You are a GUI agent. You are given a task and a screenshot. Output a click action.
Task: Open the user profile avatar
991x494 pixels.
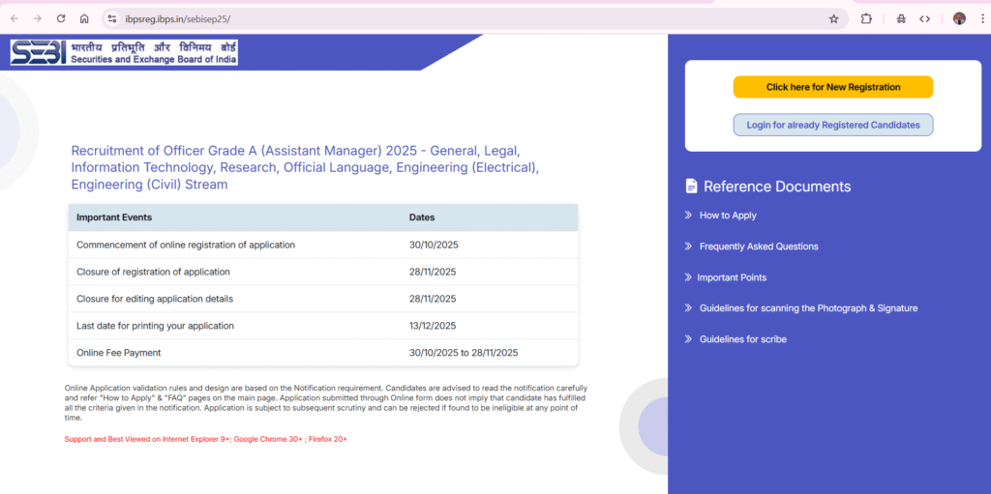click(x=959, y=18)
